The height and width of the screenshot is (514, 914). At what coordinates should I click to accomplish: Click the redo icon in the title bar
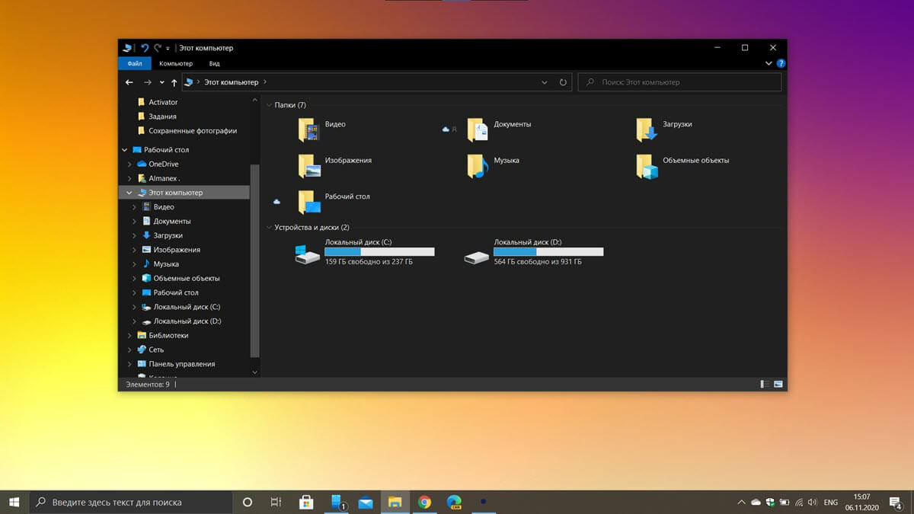(157, 47)
